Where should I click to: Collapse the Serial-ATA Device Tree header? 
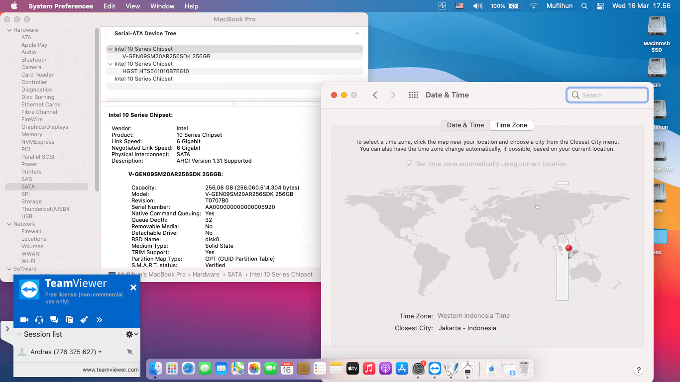tap(357, 33)
